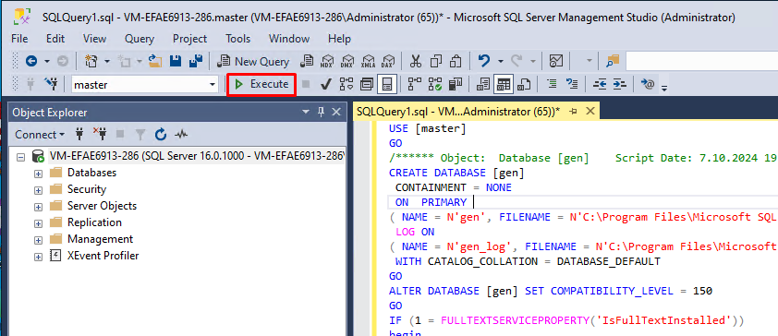Switch output to Results to Grid
This screenshot has width=778, height=336.
click(x=504, y=85)
